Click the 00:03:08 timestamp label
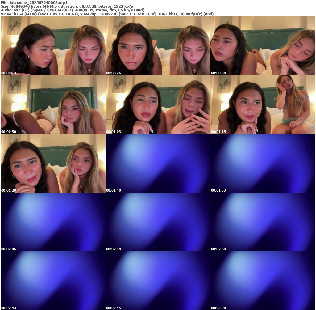 (x=218, y=308)
